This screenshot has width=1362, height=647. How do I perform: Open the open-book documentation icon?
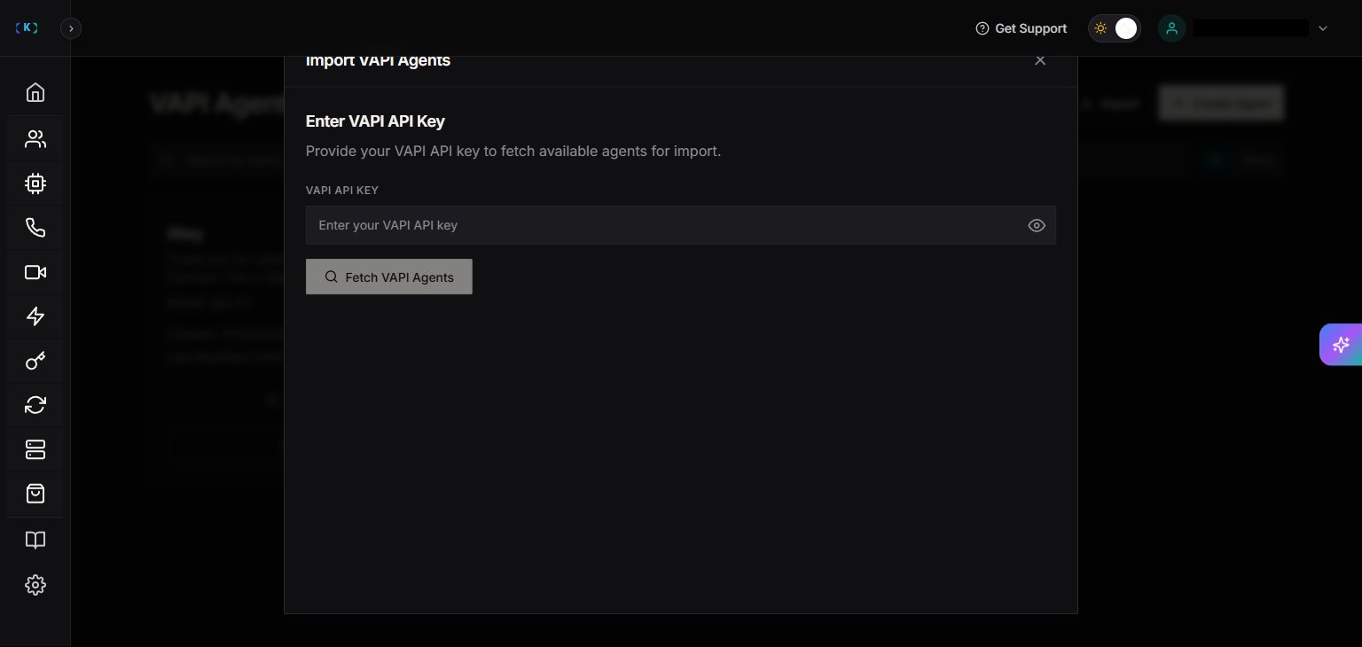35,541
